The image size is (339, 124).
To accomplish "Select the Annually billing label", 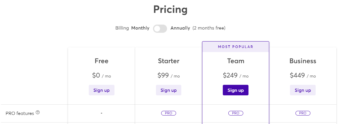I will coord(180,28).
